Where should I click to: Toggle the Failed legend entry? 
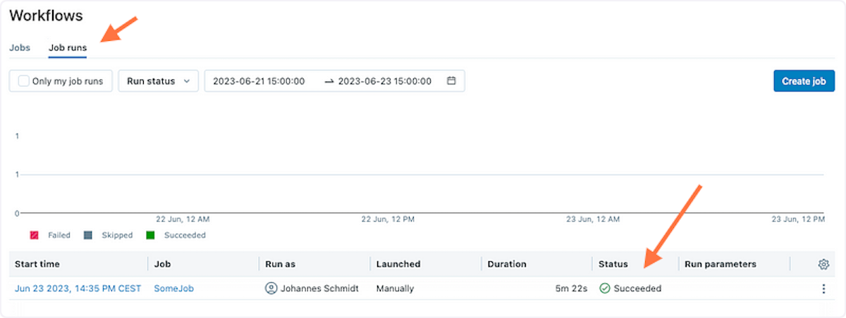pyautogui.click(x=50, y=235)
